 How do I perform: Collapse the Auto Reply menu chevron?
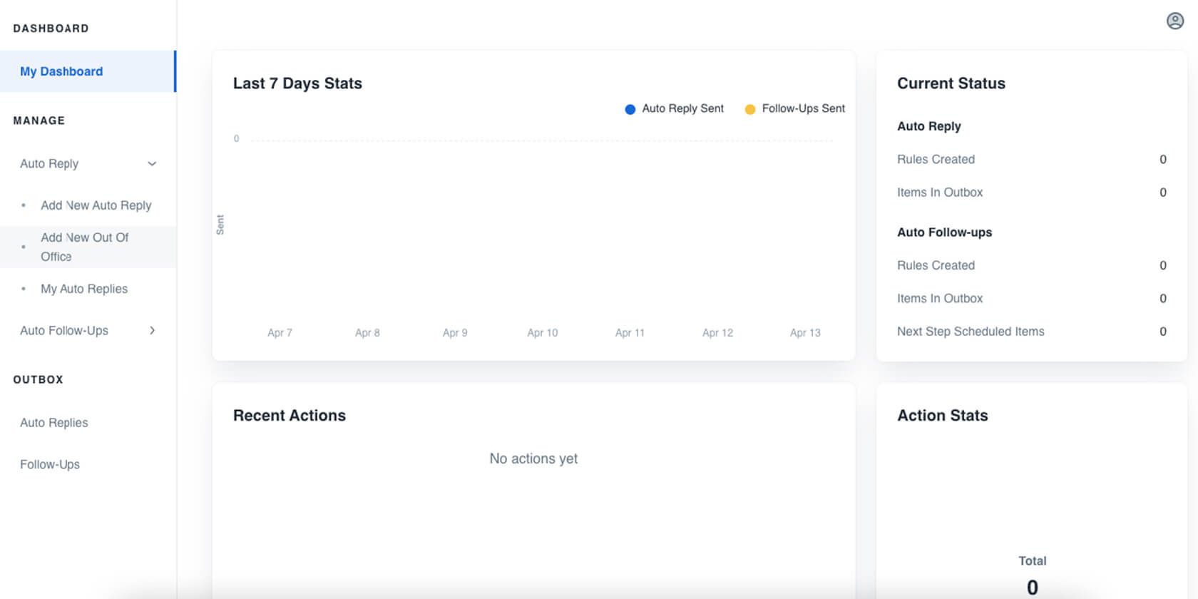(152, 164)
